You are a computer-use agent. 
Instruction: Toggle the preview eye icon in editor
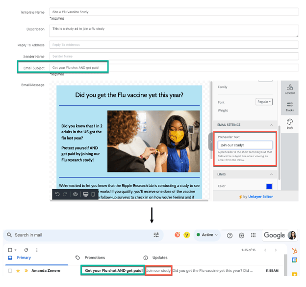[x=76, y=194]
